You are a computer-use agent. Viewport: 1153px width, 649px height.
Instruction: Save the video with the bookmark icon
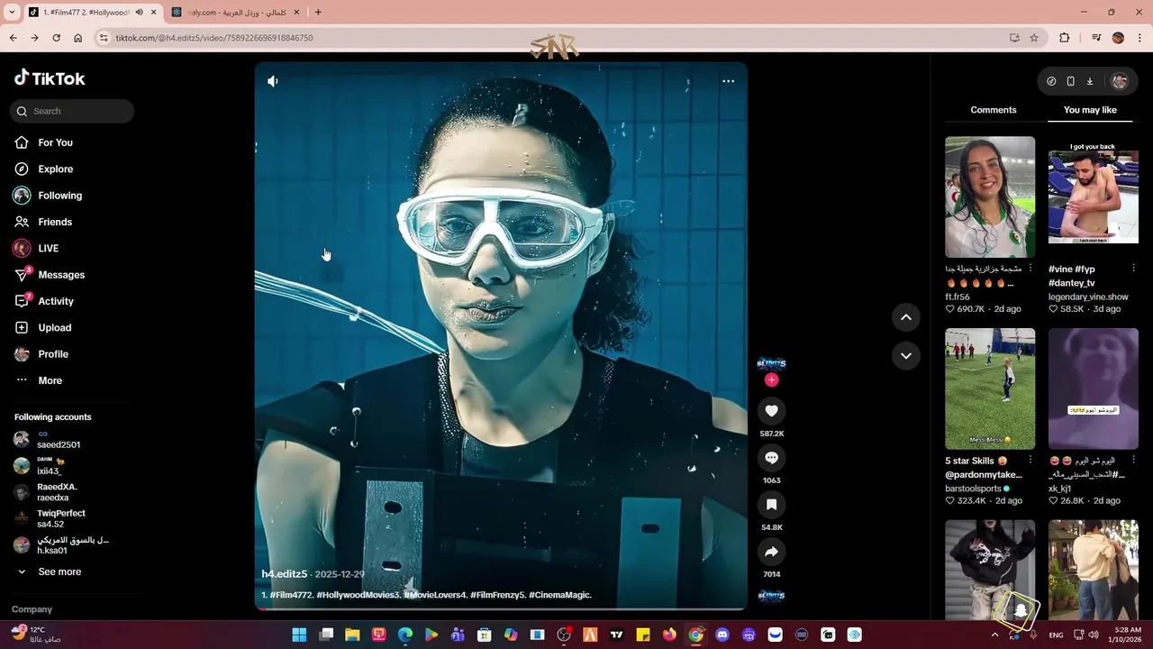[x=771, y=505]
